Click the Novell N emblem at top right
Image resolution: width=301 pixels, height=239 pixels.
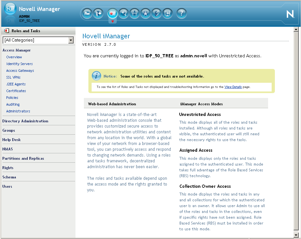290,14
